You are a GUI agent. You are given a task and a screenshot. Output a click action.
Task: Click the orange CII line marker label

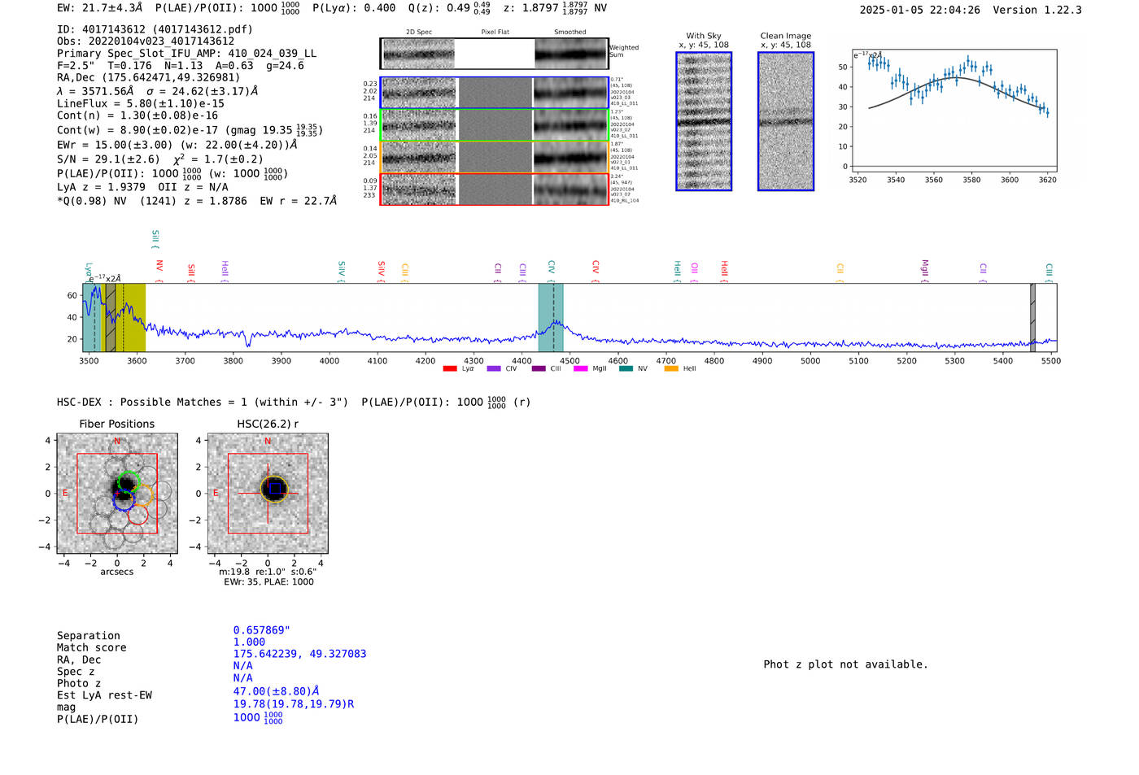pos(840,272)
